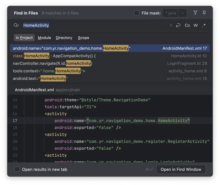Click the new line arrow icon

pos(178,25)
